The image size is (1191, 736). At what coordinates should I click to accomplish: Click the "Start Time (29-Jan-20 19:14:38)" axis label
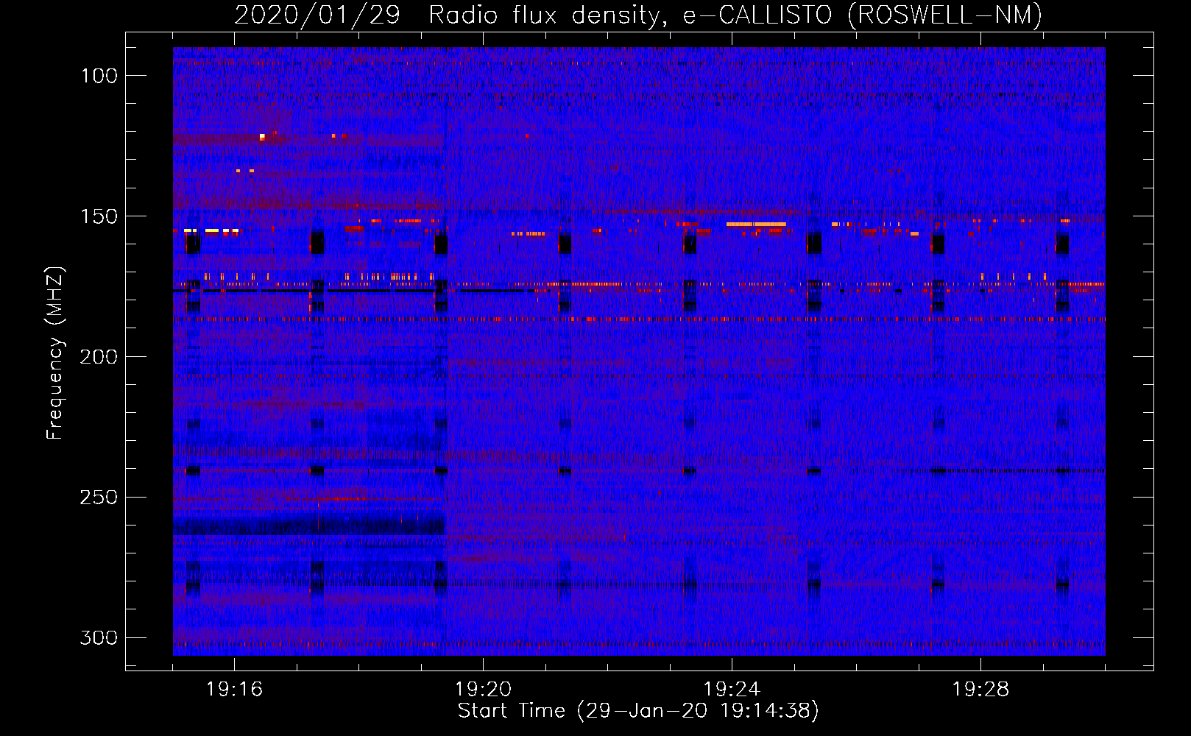coord(638,711)
